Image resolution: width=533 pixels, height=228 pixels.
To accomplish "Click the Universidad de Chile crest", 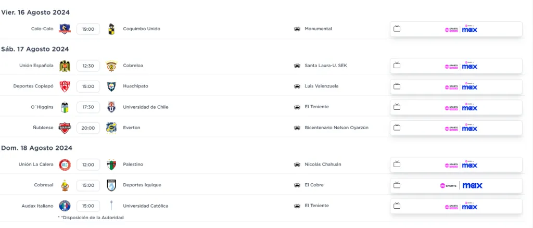I will [x=111, y=107].
